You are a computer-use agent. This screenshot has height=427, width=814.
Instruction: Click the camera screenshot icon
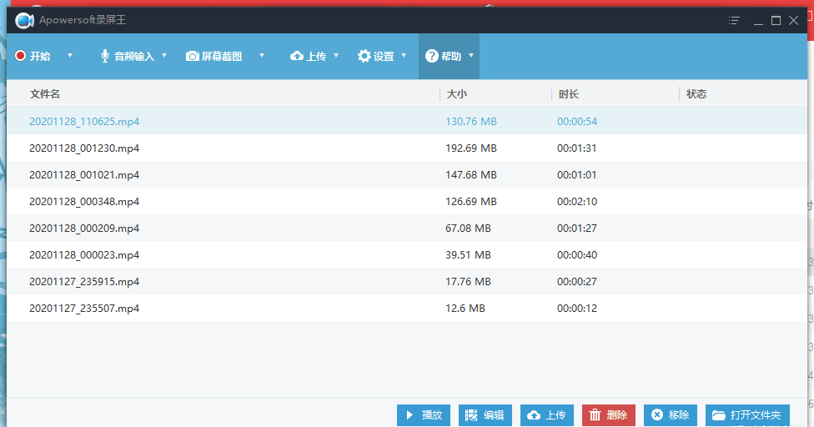click(x=192, y=56)
